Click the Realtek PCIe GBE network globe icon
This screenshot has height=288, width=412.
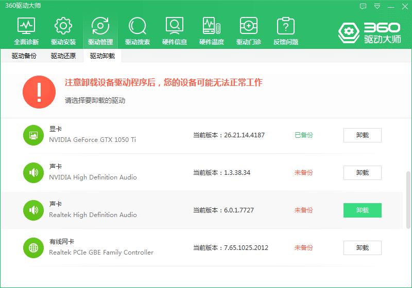33,248
